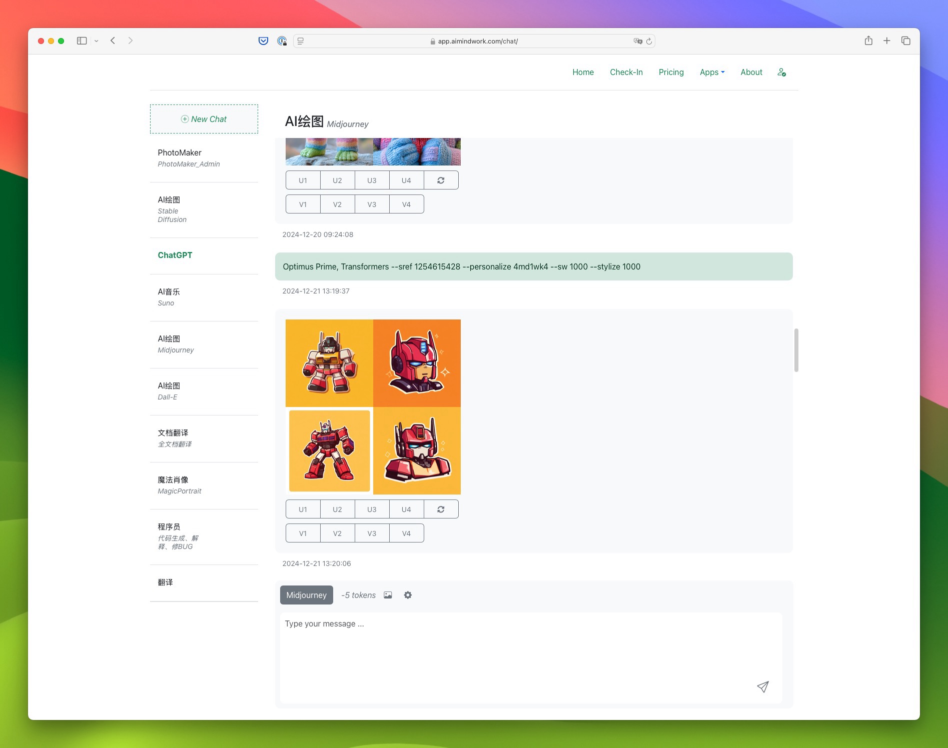The height and width of the screenshot is (748, 948).
Task: Open the Pricing nav link
Action: [671, 72]
